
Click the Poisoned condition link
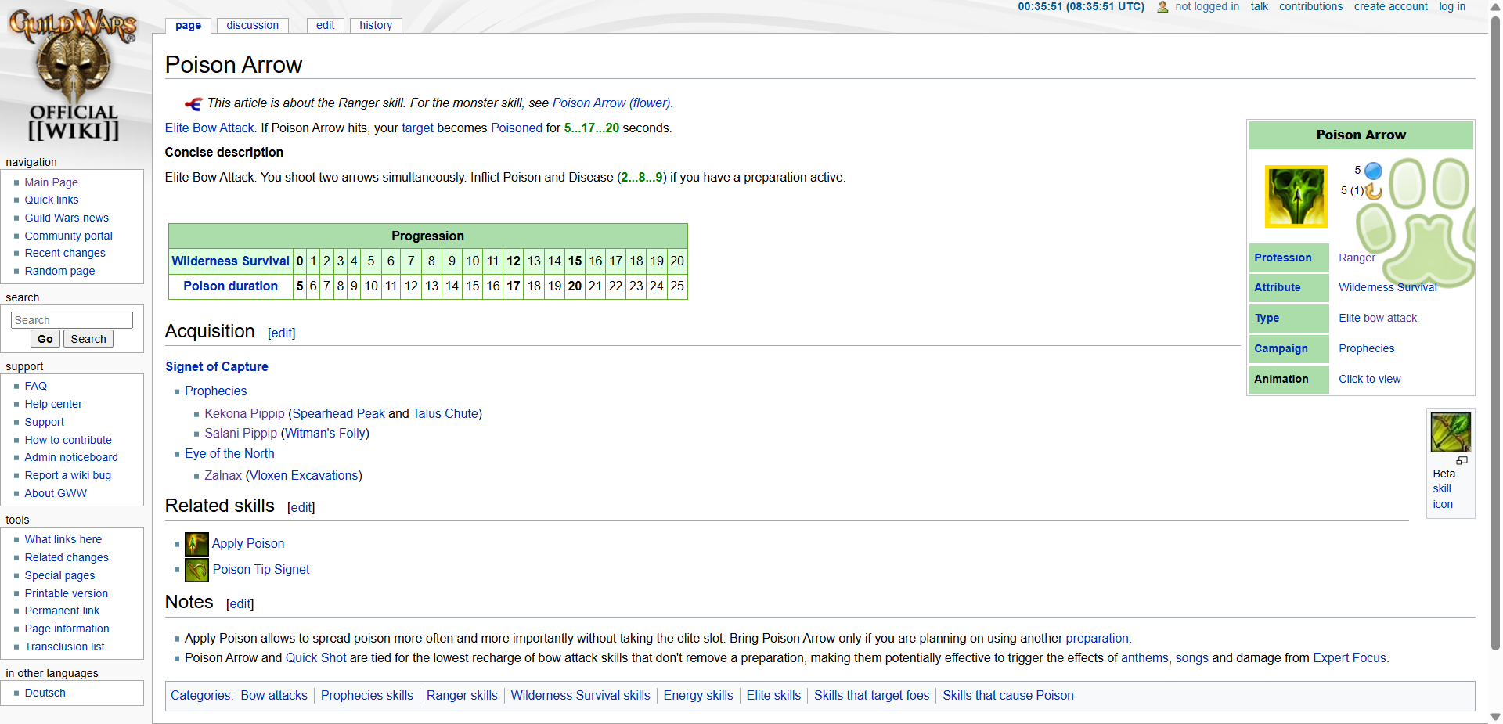tap(517, 128)
